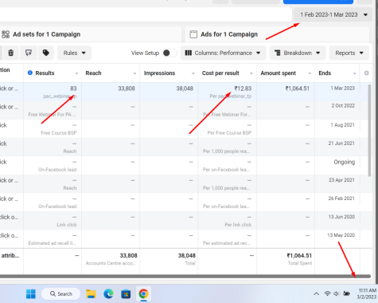Viewport: 378px width, 303px height.
Task: Open the Reports dropdown
Action: pyautogui.click(x=349, y=53)
